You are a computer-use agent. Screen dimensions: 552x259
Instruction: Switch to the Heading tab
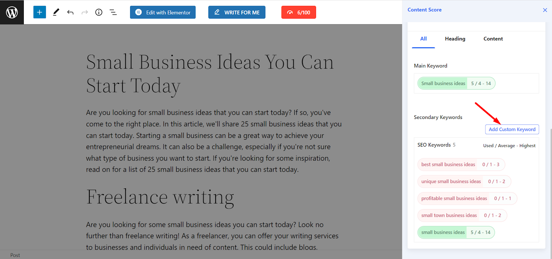[x=455, y=39]
